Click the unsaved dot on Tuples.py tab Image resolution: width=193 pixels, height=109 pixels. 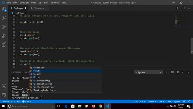coord(26,8)
